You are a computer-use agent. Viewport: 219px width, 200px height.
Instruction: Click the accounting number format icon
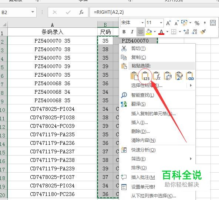(184, 23)
